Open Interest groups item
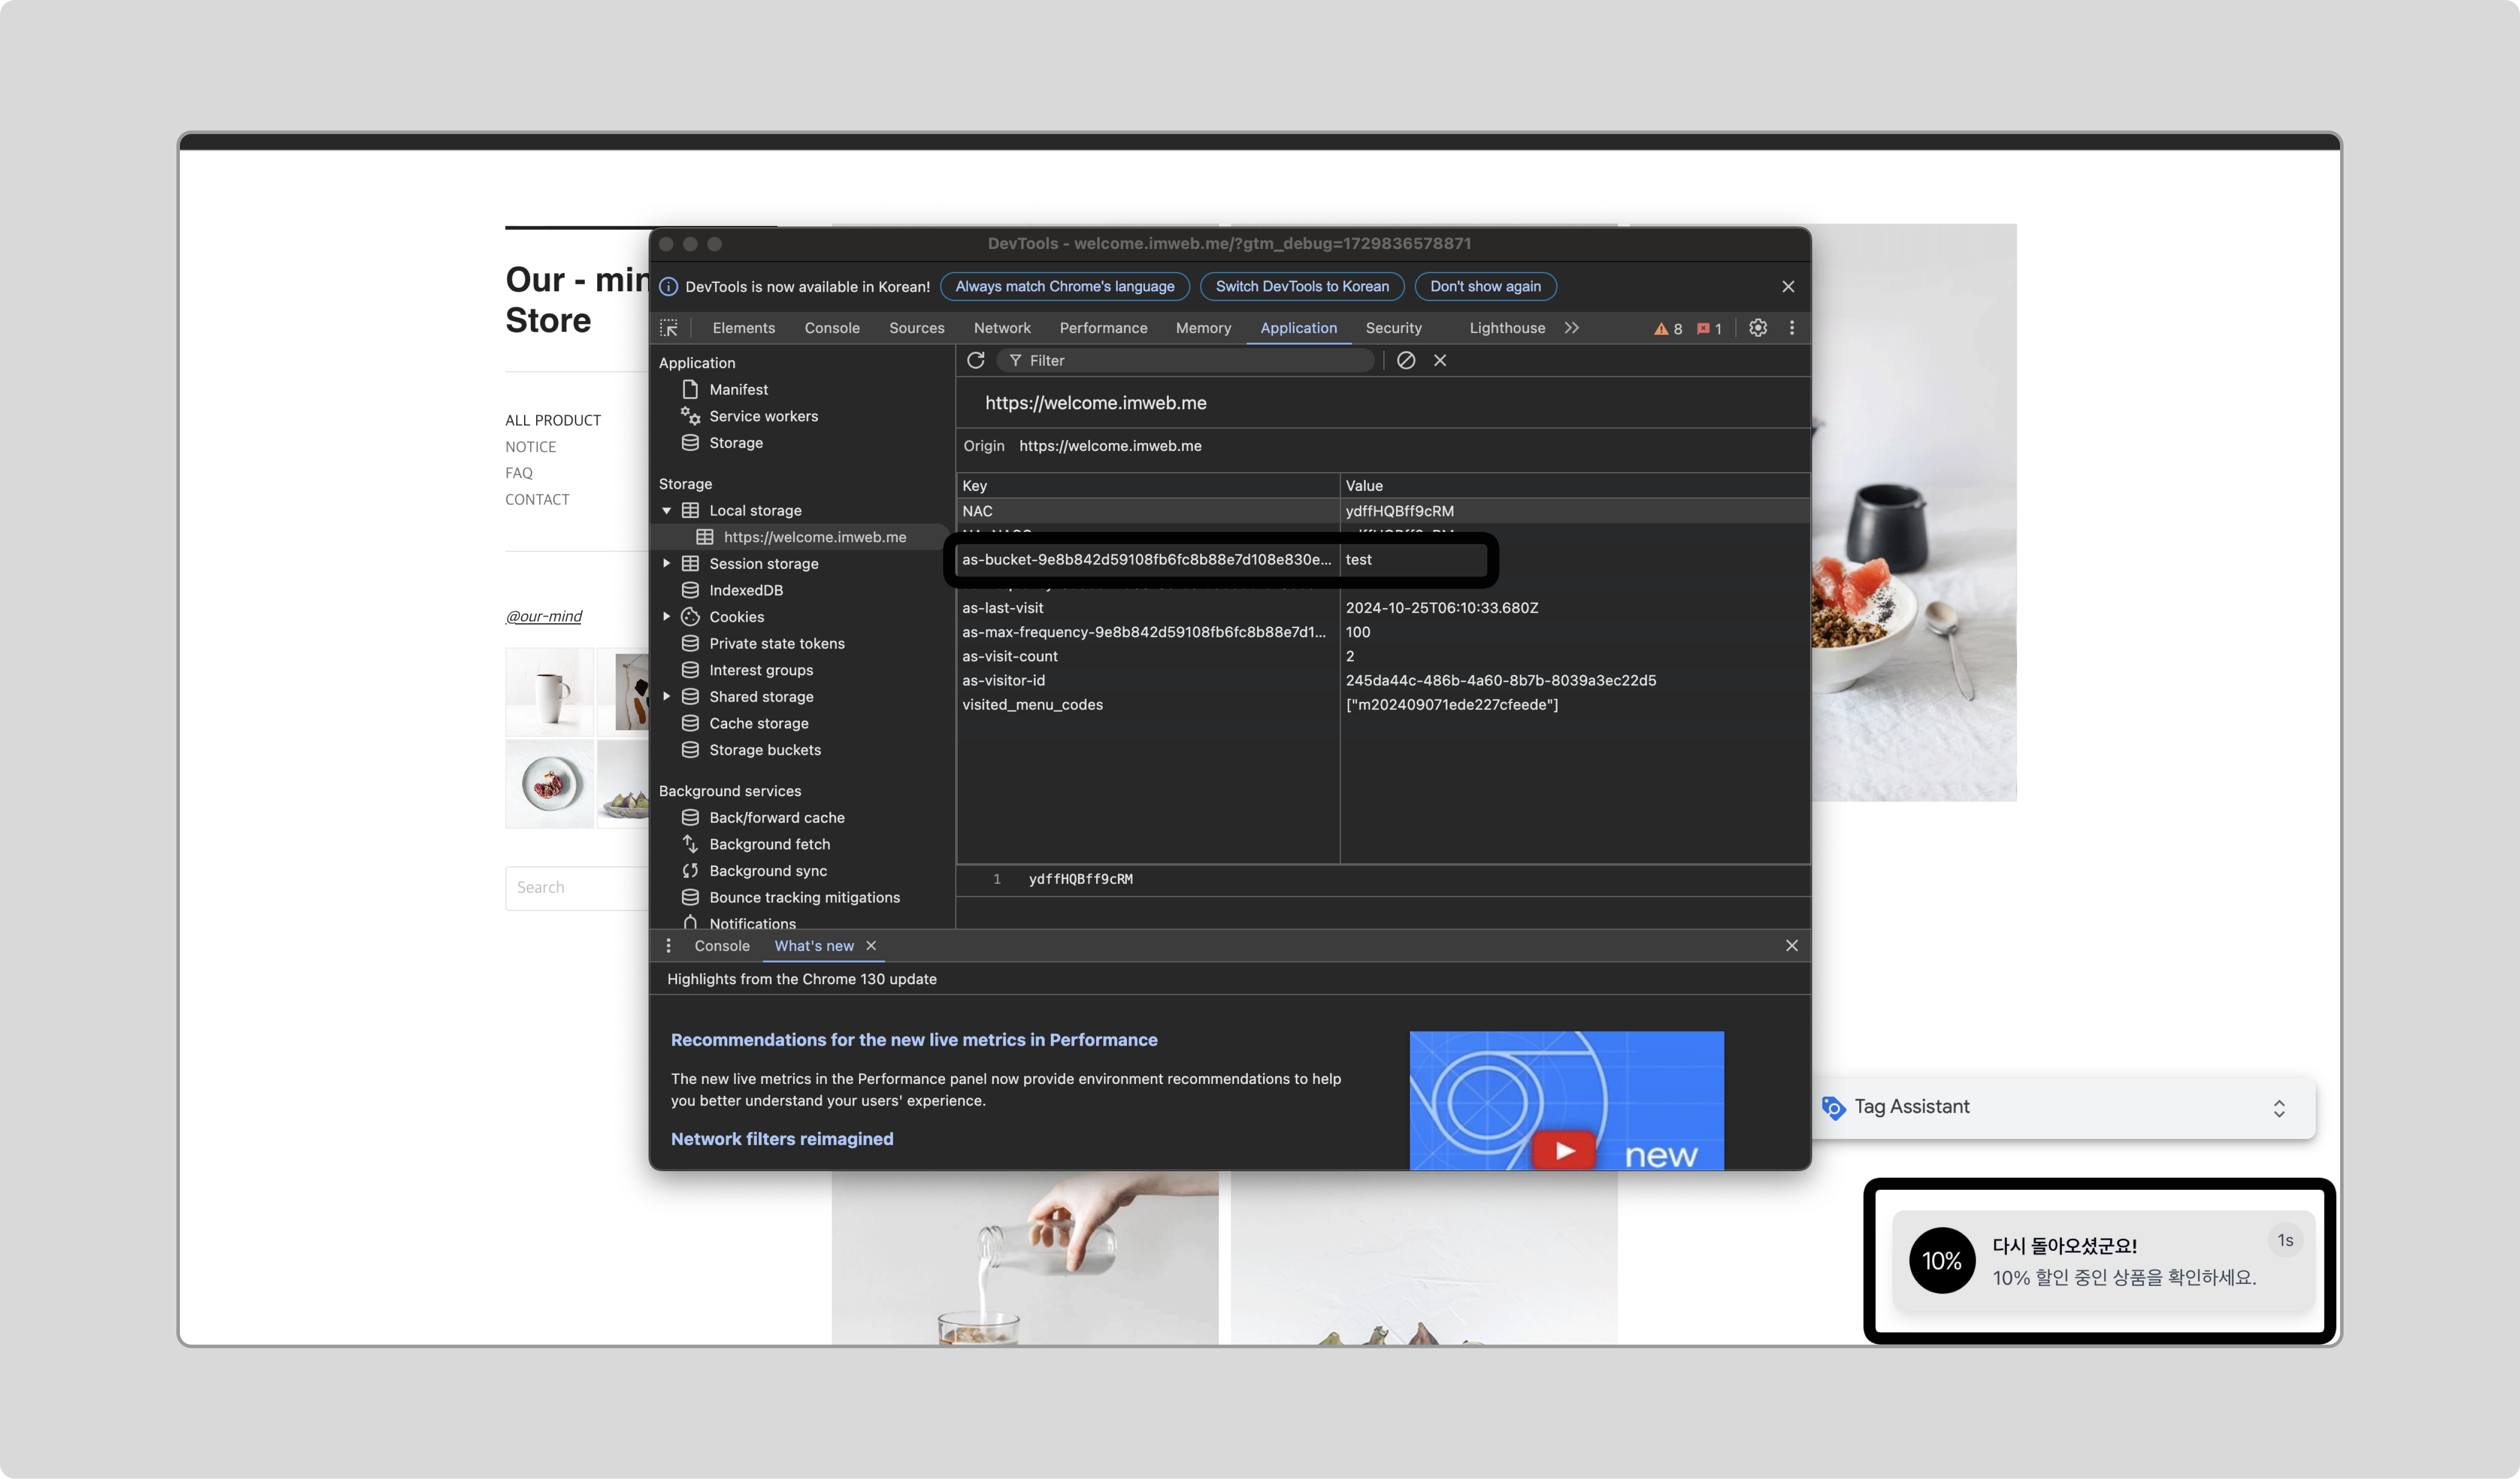 click(x=760, y=670)
